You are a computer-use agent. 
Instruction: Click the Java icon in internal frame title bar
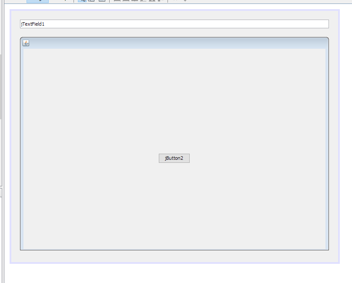tap(26, 43)
